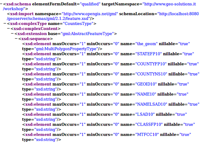Click the xsd:complexContent tag name
The width and height of the screenshot is (203, 143).
coord(36,29)
